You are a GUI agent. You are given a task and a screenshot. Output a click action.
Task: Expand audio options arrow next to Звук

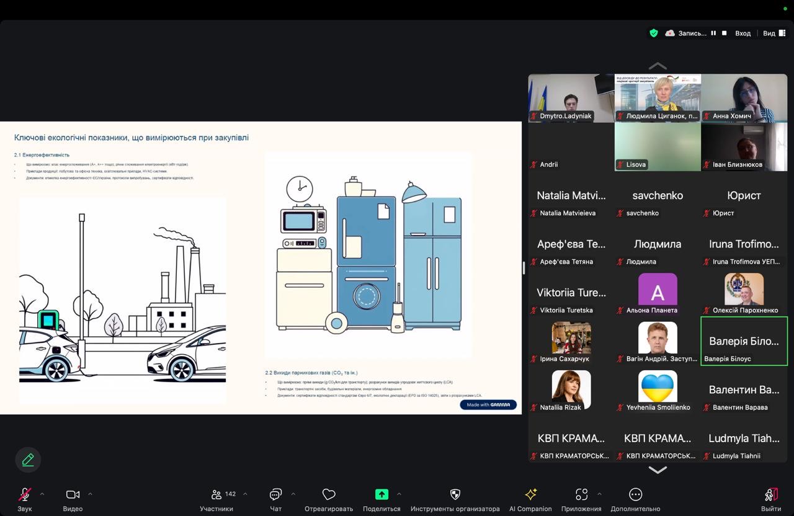42,494
